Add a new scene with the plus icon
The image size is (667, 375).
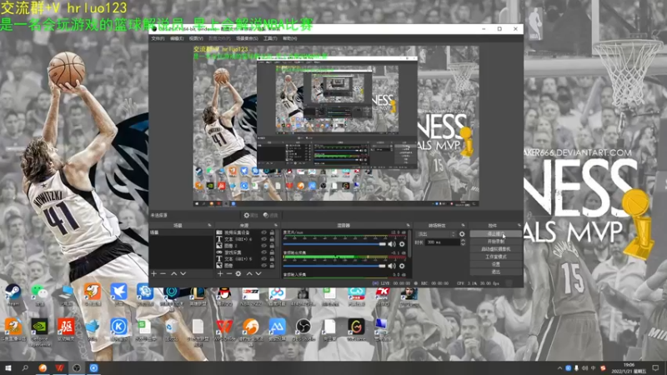(x=154, y=274)
